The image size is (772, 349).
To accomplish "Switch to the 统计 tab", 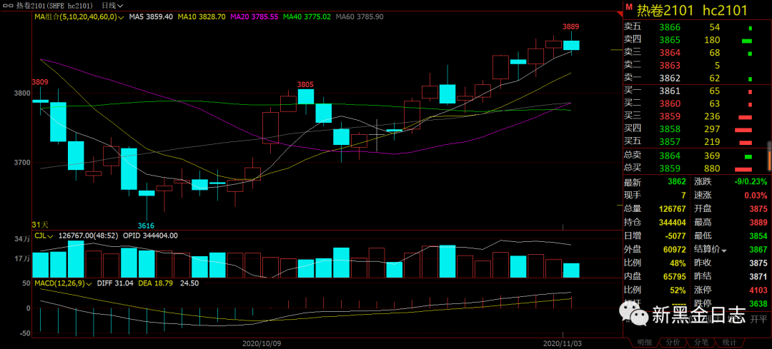I will (729, 342).
